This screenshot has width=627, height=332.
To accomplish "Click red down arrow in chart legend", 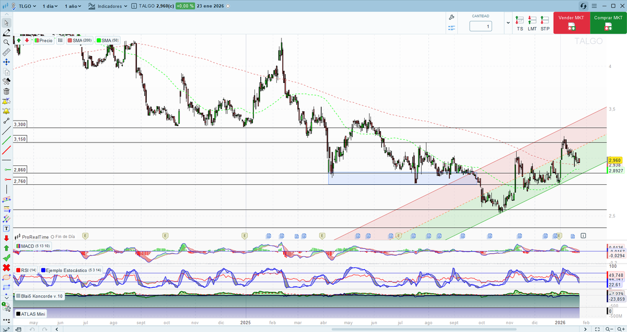I will 27,40.
